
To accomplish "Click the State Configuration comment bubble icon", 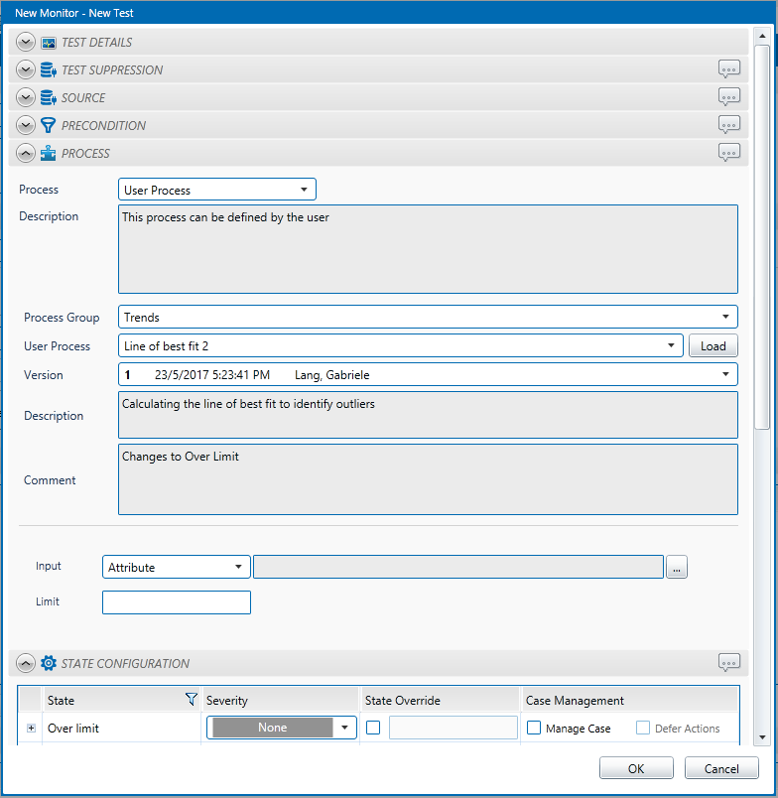I will tap(729, 663).
